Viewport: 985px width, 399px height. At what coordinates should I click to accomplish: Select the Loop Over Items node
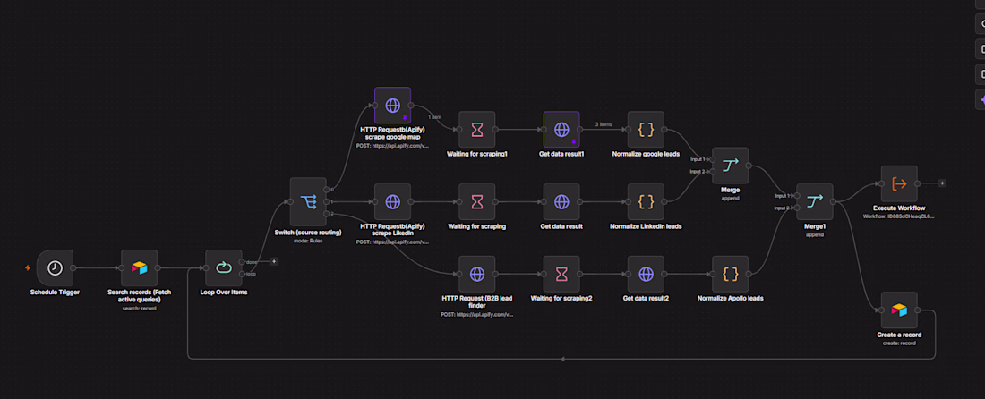[x=224, y=267]
